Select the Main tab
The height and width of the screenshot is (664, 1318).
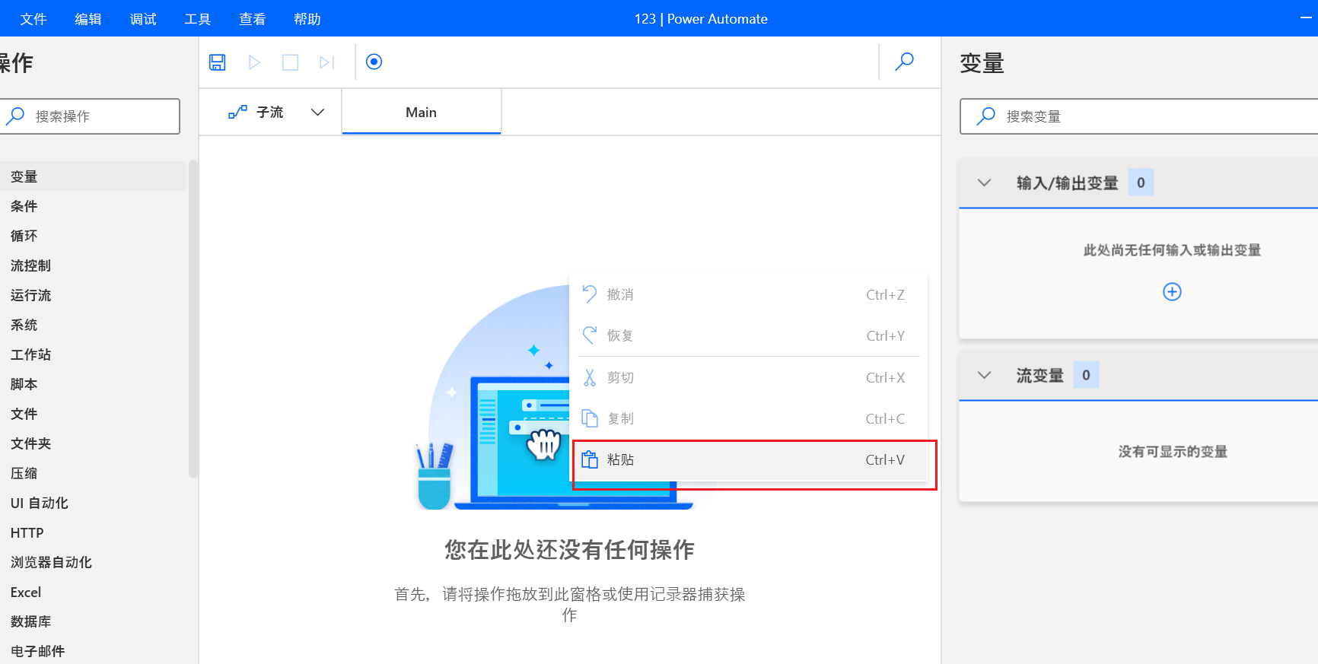click(421, 112)
